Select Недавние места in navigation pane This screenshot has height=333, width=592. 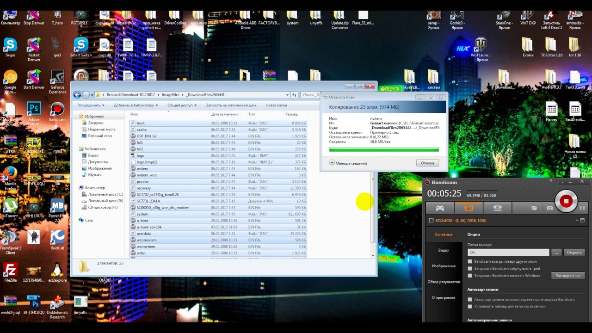(x=98, y=129)
